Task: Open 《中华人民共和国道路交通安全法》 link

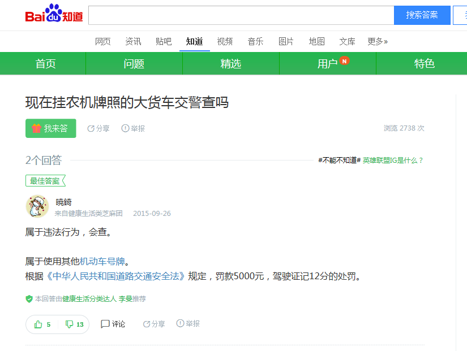Action: pos(115,276)
